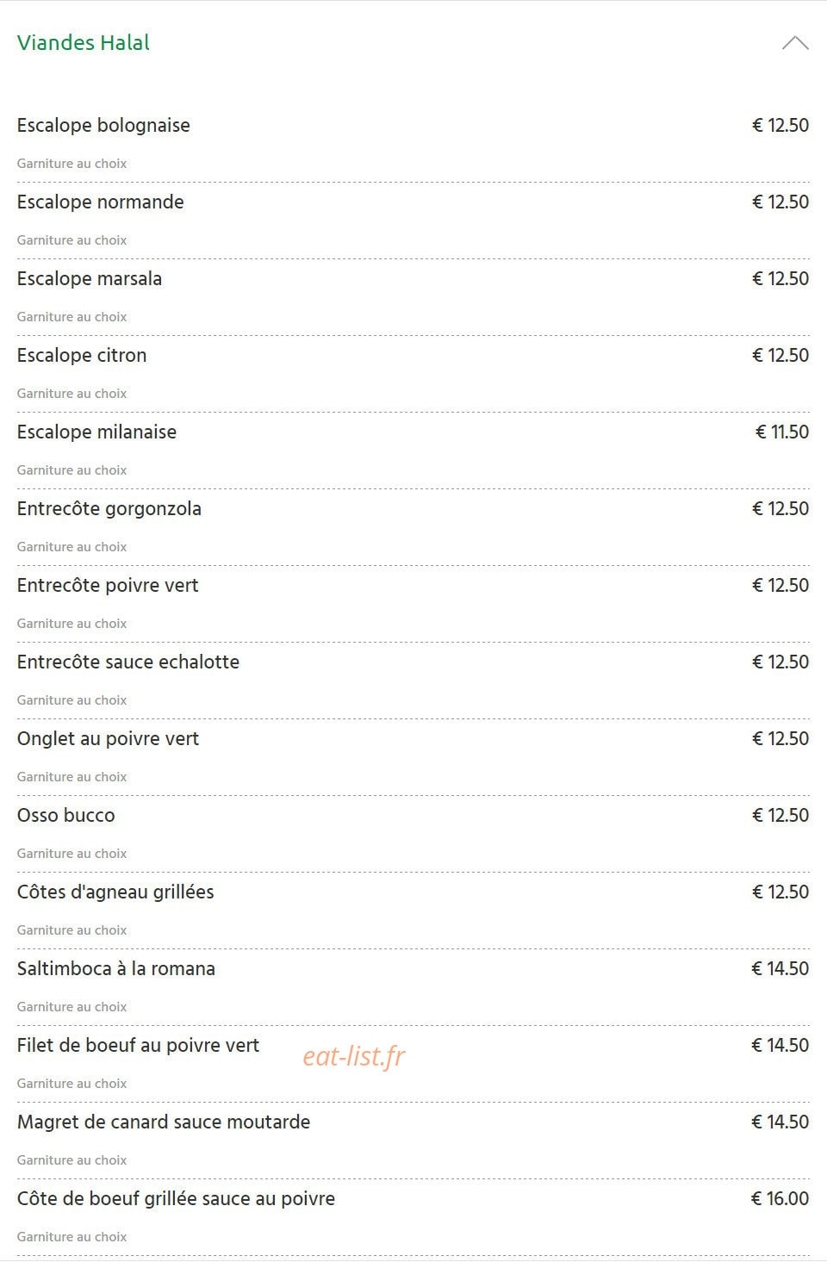Click the € 16.00 price
The width and height of the screenshot is (827, 1262).
pos(780,1199)
